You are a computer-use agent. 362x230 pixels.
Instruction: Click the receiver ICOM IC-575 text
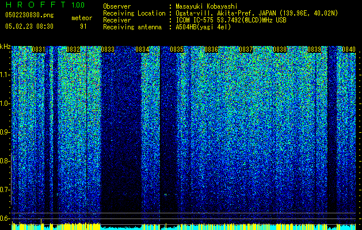click(x=231, y=20)
